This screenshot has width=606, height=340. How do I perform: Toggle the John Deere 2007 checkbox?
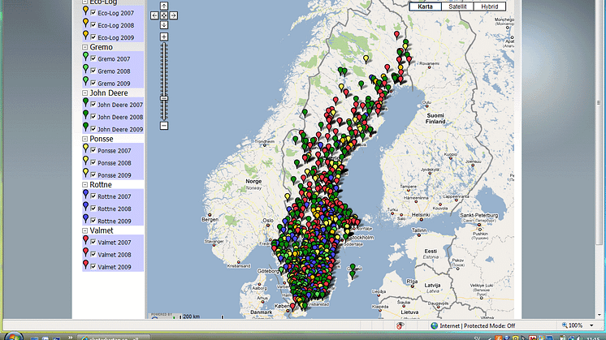click(93, 105)
